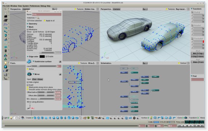Click the globe icon after Clone label
208x131 pixels.
pyautogui.click(x=186, y=118)
